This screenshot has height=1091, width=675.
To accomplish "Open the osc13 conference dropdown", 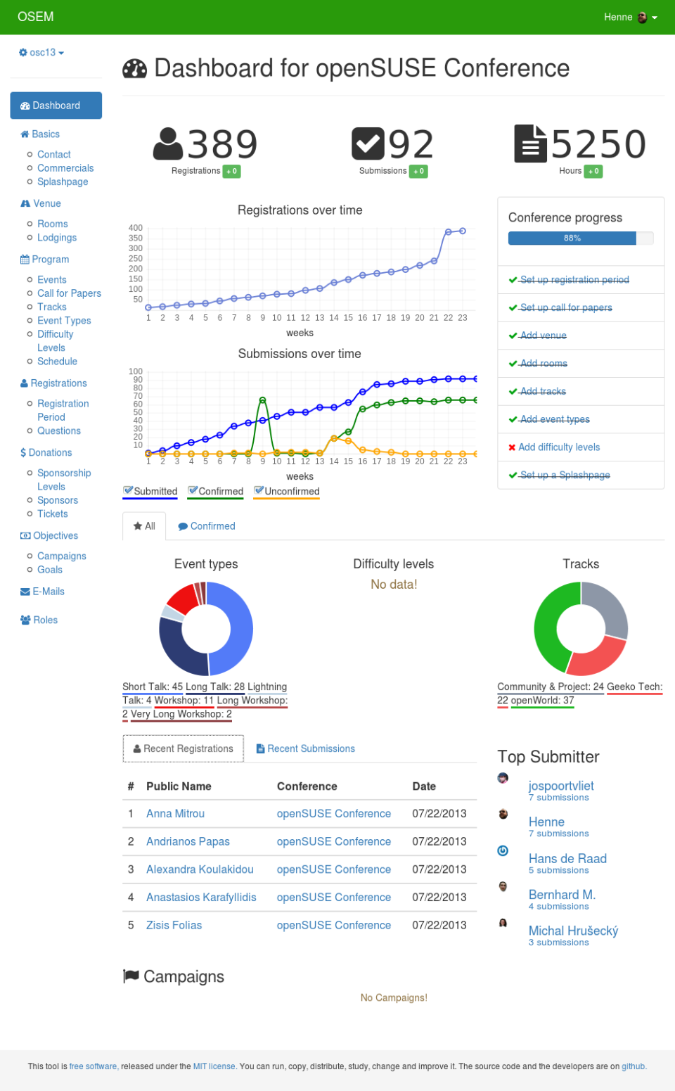I will click(x=41, y=53).
